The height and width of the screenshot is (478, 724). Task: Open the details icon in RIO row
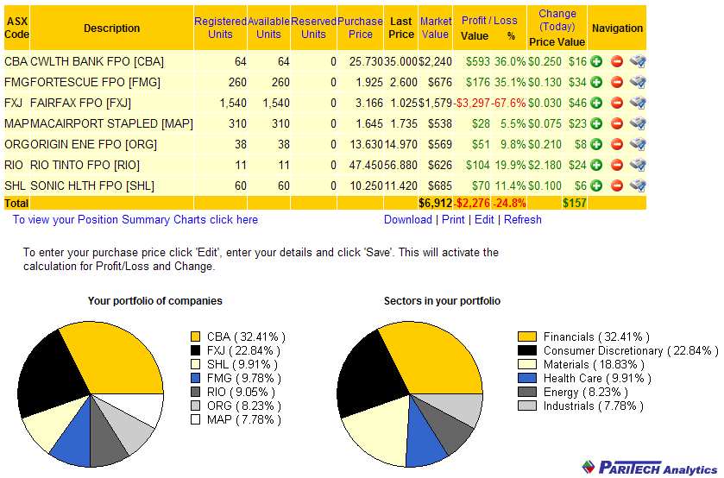(x=638, y=165)
